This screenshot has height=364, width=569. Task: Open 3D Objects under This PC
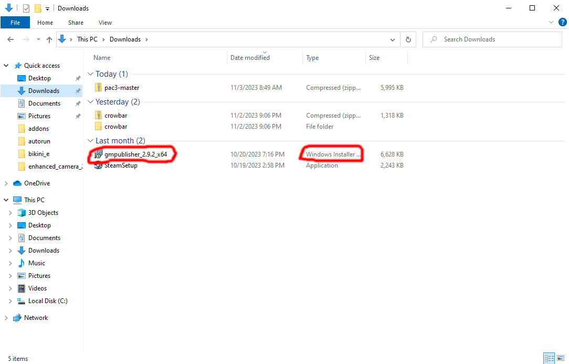(x=43, y=213)
